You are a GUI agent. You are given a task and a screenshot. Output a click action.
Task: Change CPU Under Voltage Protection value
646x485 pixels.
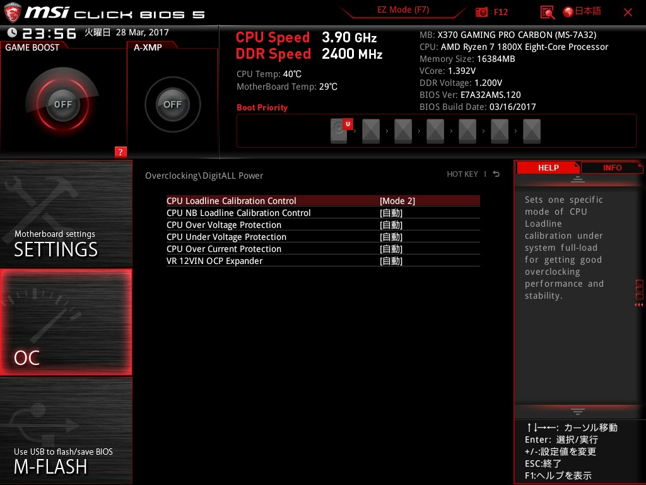(391, 237)
